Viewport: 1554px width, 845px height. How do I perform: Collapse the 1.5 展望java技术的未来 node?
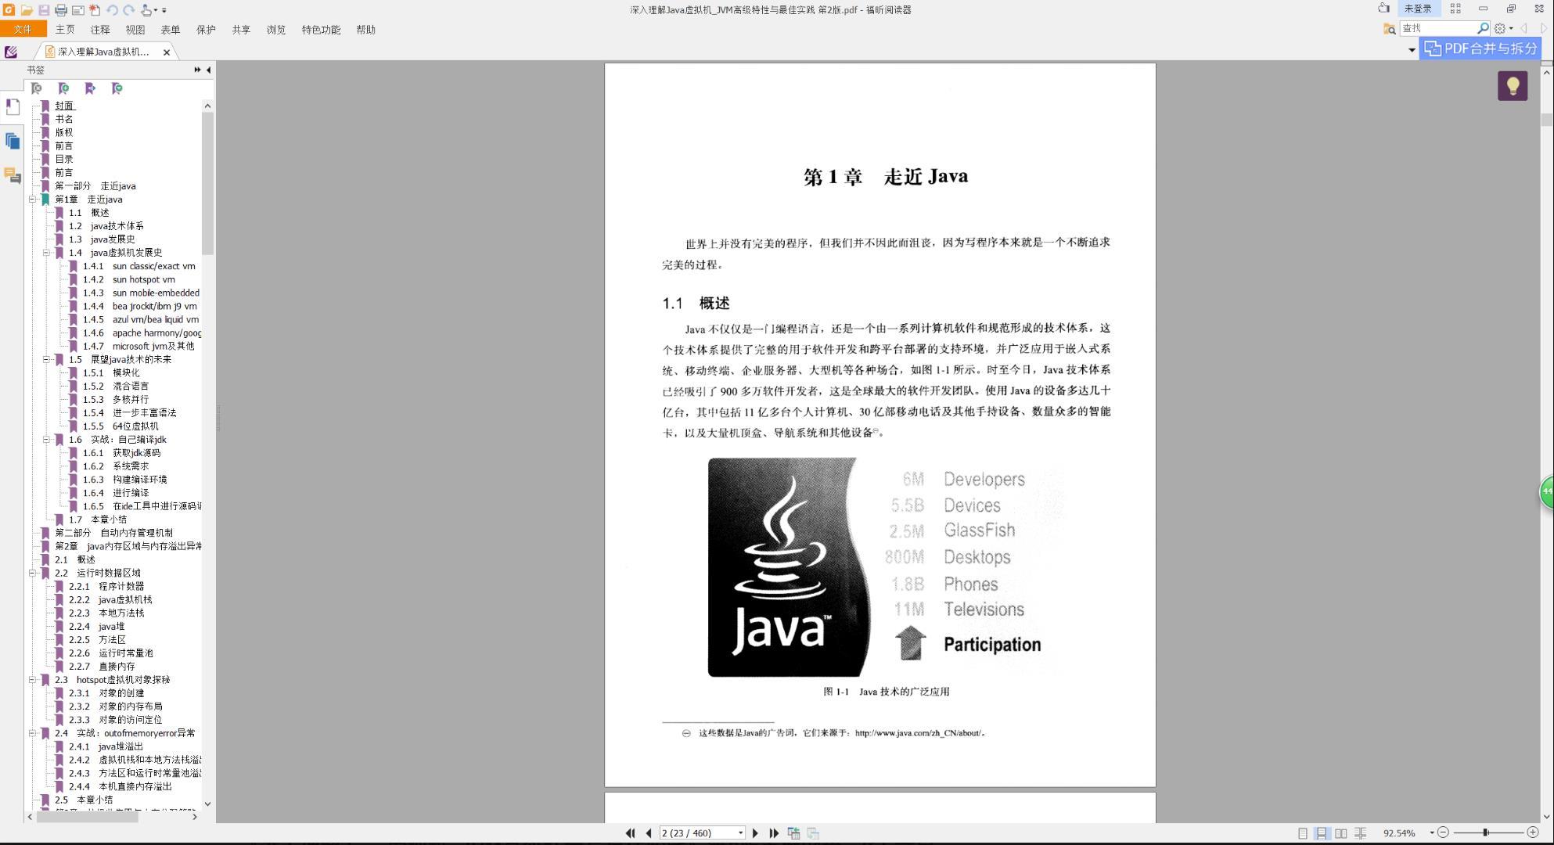pyautogui.click(x=46, y=360)
